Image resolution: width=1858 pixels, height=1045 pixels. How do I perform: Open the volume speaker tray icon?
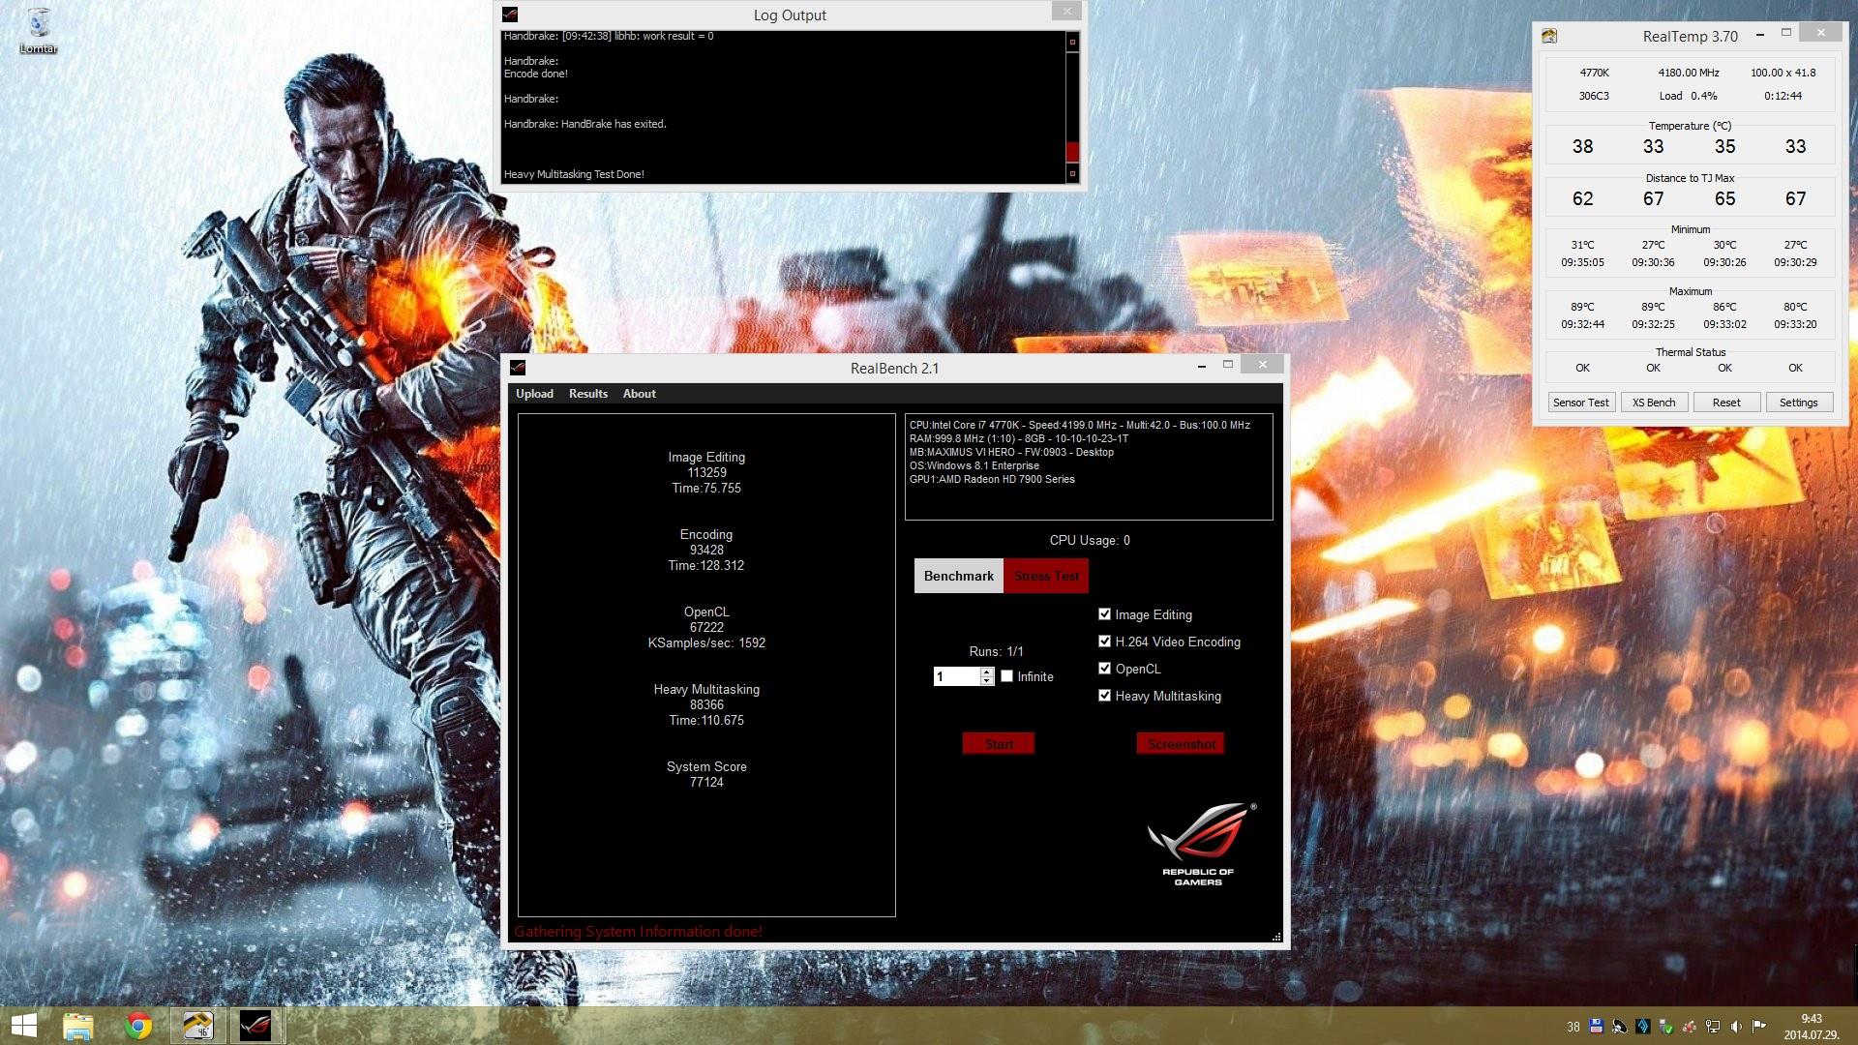coord(1736,1027)
